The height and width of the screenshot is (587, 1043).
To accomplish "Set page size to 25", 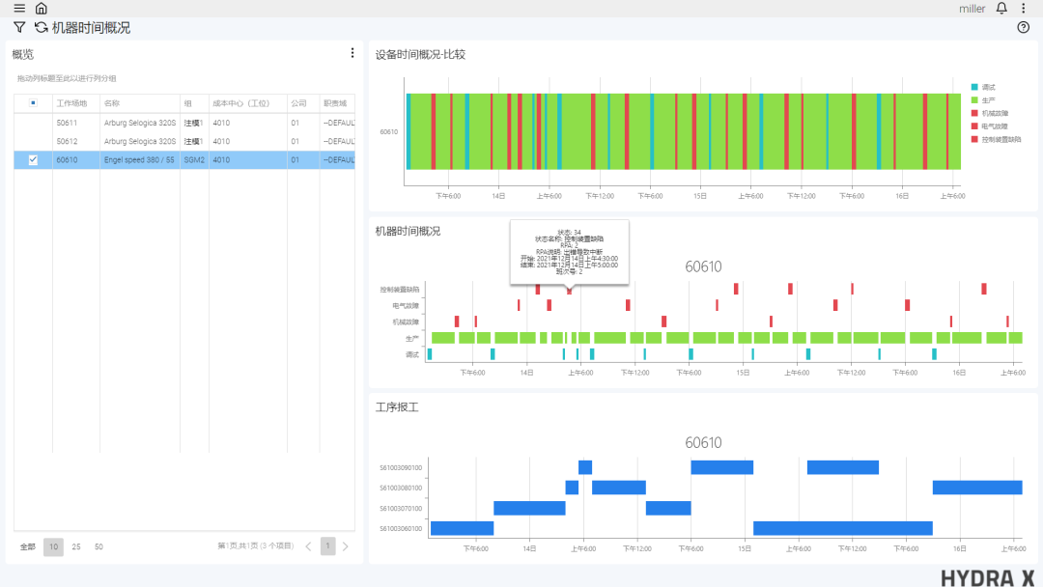I will tap(76, 546).
